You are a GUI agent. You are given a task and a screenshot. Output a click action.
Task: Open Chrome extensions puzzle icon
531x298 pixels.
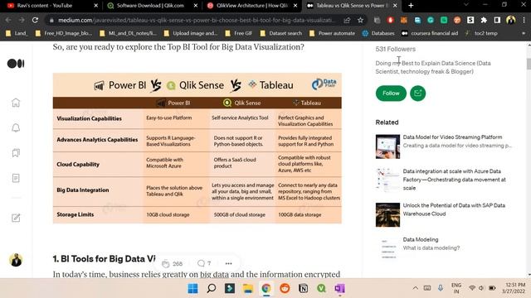coord(484,20)
